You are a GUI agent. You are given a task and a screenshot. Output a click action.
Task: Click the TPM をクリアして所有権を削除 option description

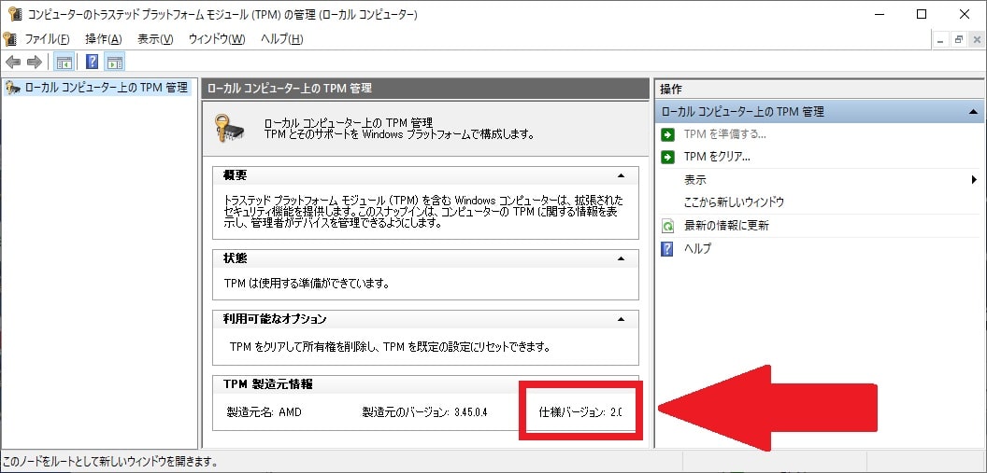391,346
